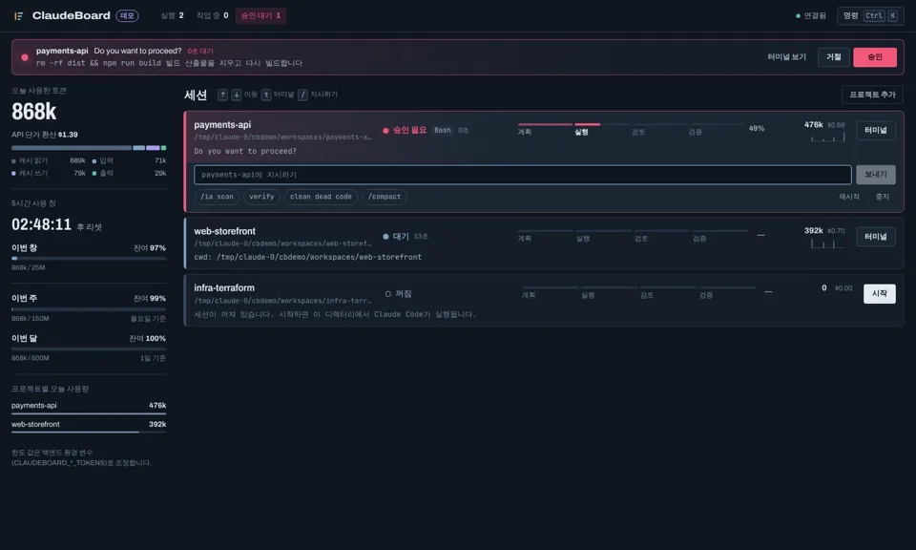Viewport: 916px width, 550px height.
Task: Open command palette 명령 Ctrl K
Action: point(870,16)
